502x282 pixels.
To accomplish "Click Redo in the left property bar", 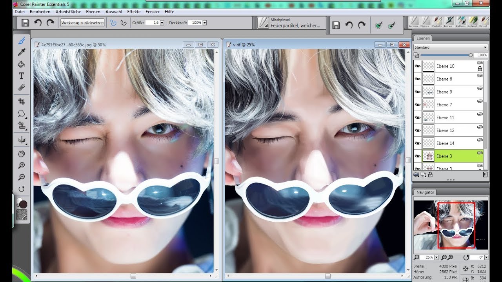I will point(50,23).
